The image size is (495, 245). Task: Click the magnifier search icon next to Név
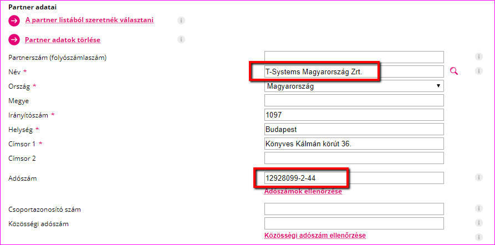(x=454, y=72)
